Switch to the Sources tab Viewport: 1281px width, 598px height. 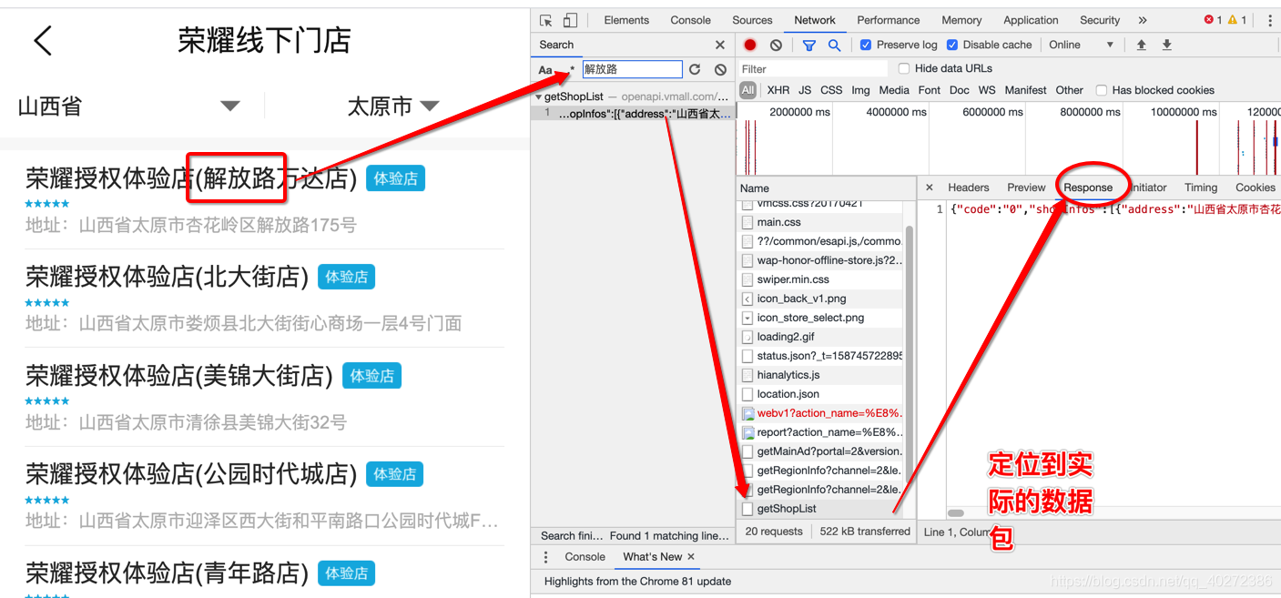tap(752, 20)
